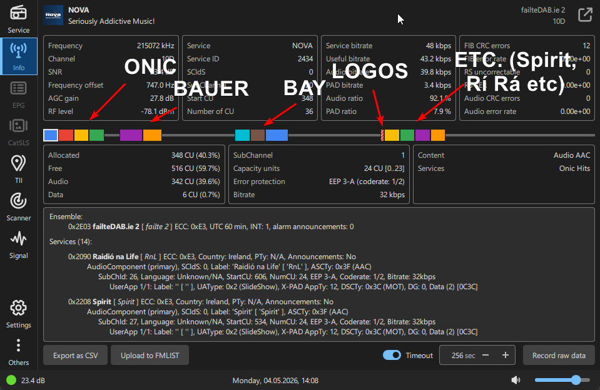Click the Audio 342 CU (39.6%) value
Image resolution: width=600 pixels, height=390 pixels.
pos(196,182)
